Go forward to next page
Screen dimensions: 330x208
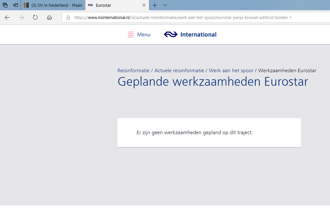pos(21,17)
